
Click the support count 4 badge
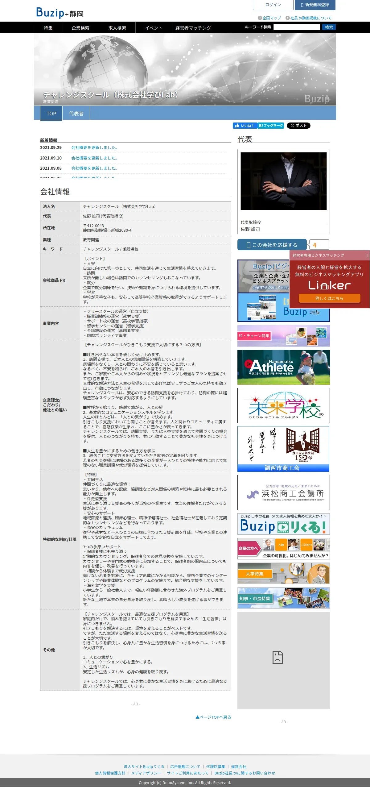tap(319, 245)
